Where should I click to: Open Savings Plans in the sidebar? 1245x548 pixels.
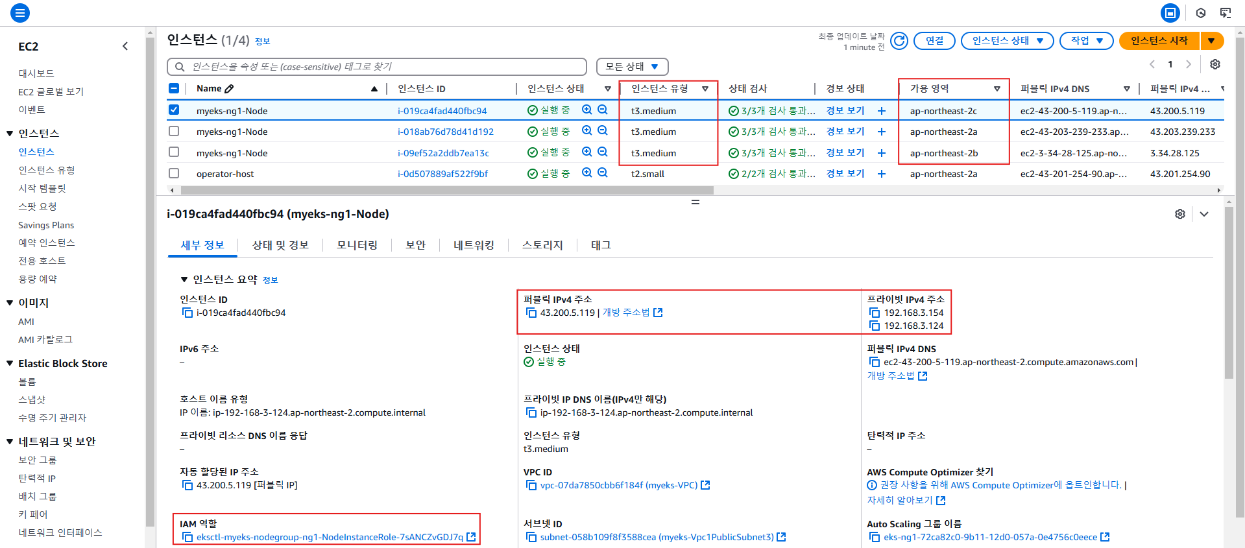click(x=46, y=225)
